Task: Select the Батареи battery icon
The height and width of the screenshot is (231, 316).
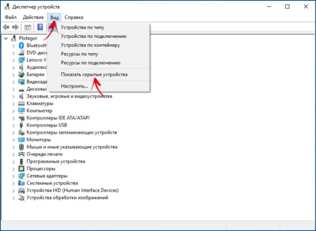Action: (21, 74)
